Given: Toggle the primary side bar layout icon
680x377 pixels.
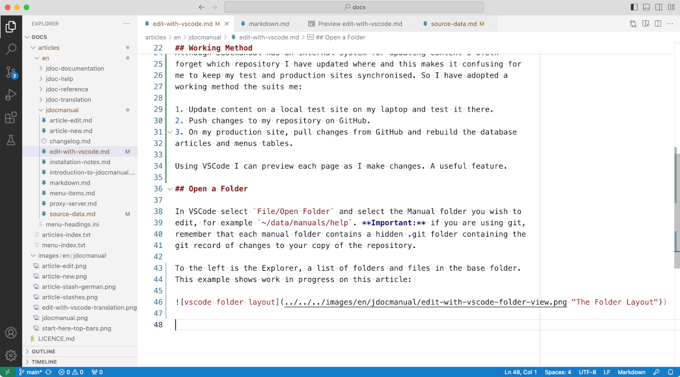Looking at the screenshot, I should [634, 7].
